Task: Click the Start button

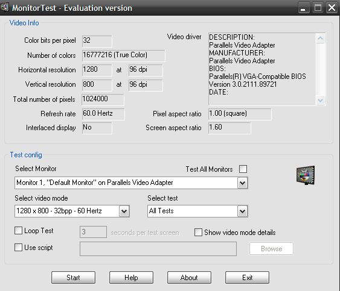Action: pos(73,277)
